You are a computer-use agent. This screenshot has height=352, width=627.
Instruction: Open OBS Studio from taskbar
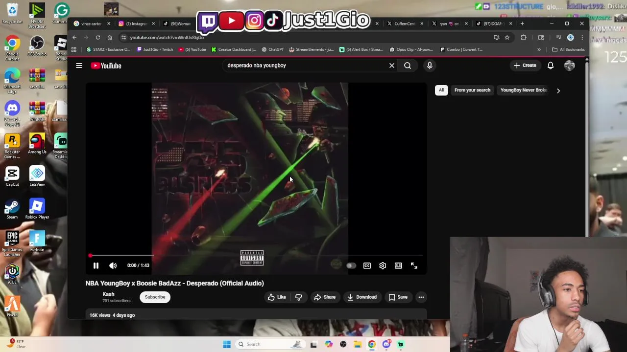tap(343, 344)
